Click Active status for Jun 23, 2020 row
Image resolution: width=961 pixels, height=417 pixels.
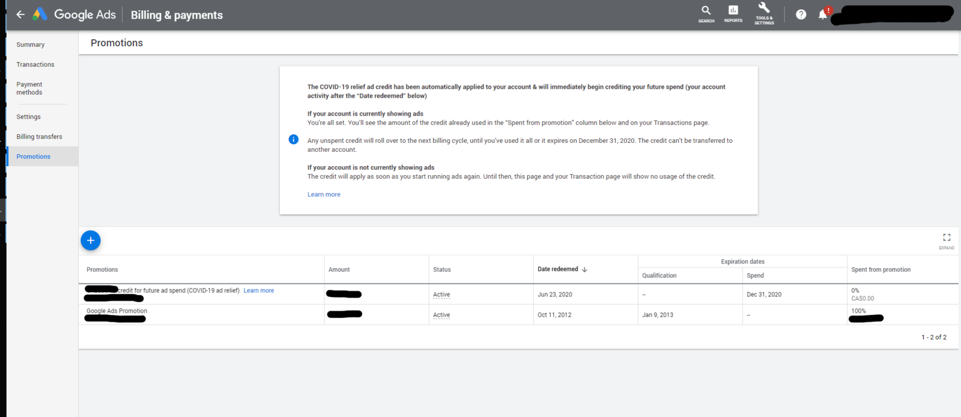click(x=441, y=295)
